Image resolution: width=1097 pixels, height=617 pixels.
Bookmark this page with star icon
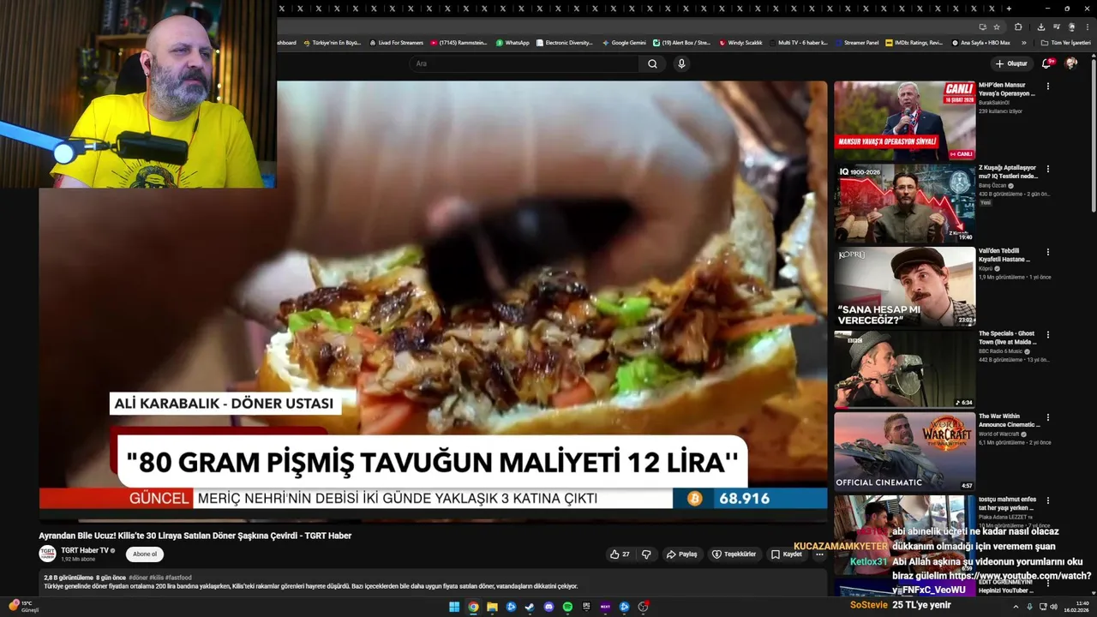pos(997,27)
